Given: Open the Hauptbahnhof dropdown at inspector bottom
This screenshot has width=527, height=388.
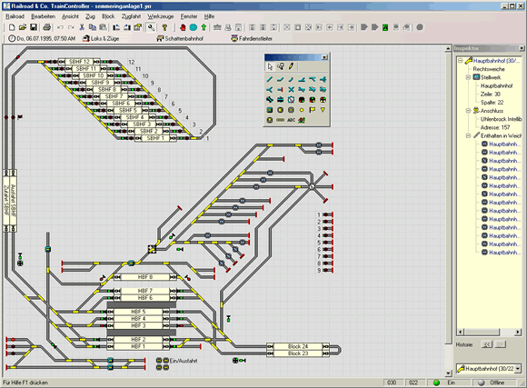Looking at the screenshot, I should [518, 369].
